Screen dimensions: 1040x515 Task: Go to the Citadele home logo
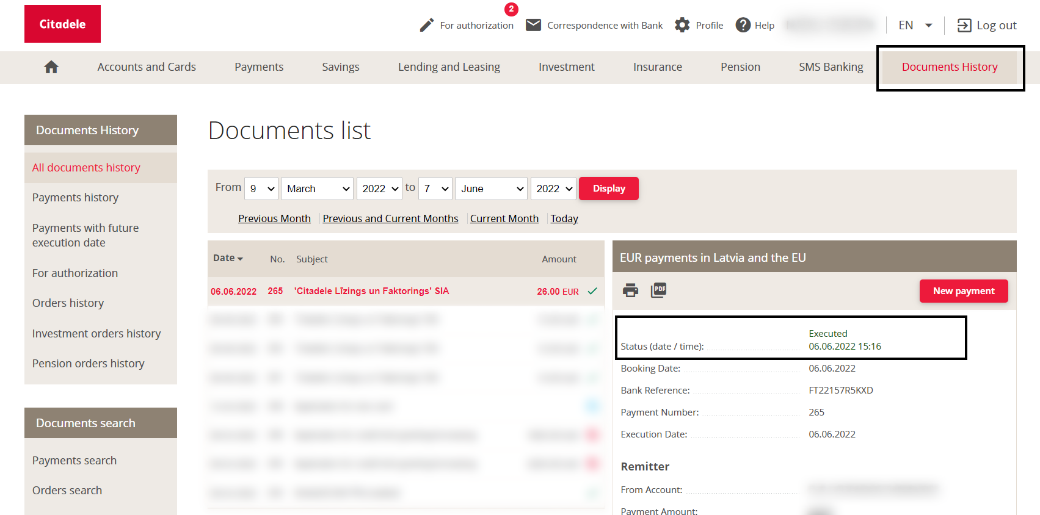click(x=62, y=24)
